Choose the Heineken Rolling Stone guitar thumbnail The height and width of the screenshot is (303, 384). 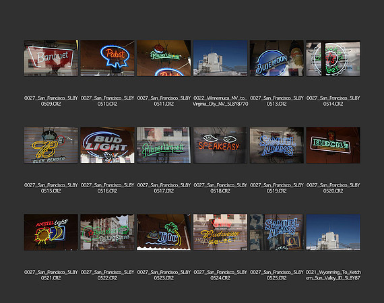(x=107, y=232)
